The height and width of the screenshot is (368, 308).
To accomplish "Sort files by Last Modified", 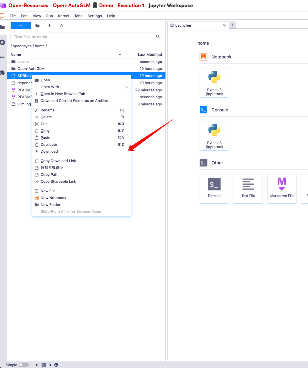I will pos(150,55).
